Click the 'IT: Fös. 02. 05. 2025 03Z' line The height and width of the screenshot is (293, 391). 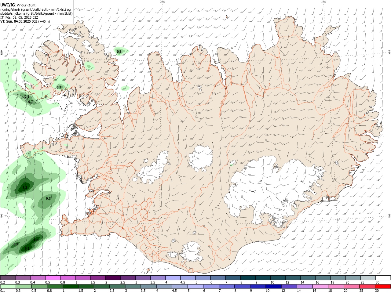tap(19, 17)
